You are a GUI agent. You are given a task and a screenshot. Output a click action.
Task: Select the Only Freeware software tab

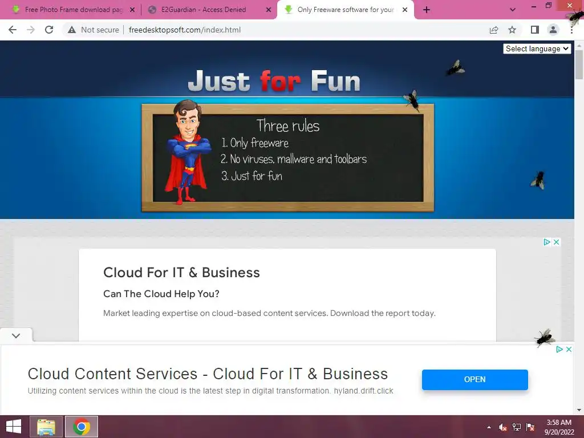pyautogui.click(x=344, y=10)
